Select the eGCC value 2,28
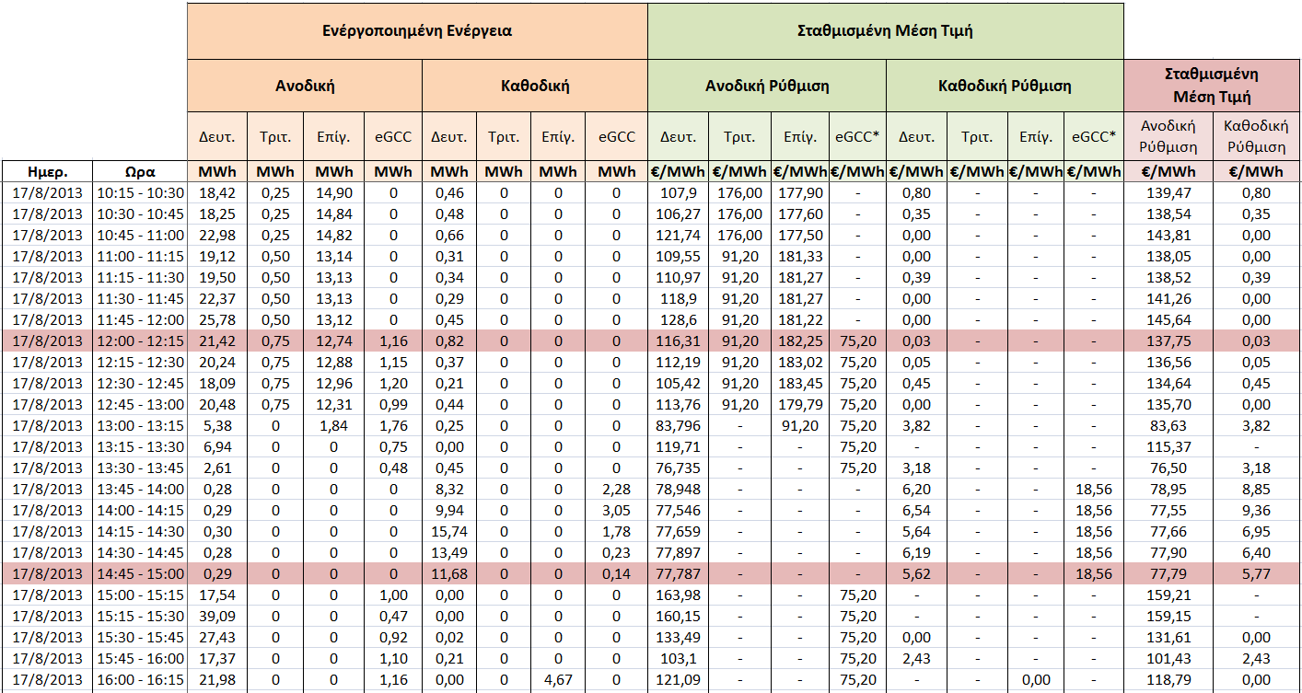Image resolution: width=1302 pixels, height=693 pixels. pos(617,490)
